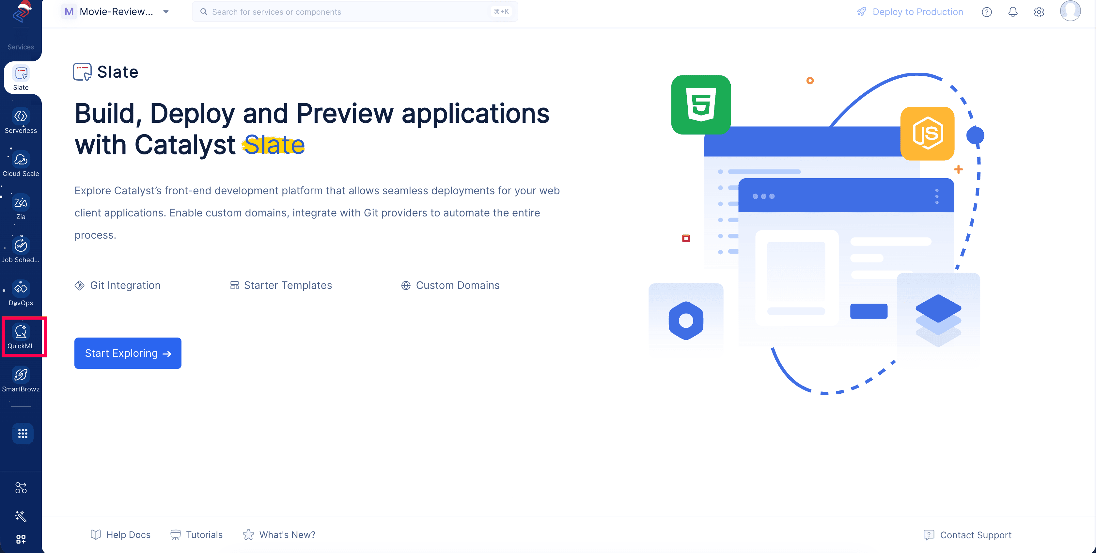
Task: Launch the SmartBrowz service
Action: coord(21,380)
